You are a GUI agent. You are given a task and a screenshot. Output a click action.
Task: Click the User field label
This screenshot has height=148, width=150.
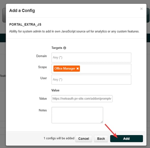coord(43,78)
